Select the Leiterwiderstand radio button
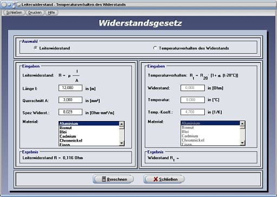277x197 pixels. pyautogui.click(x=36, y=48)
